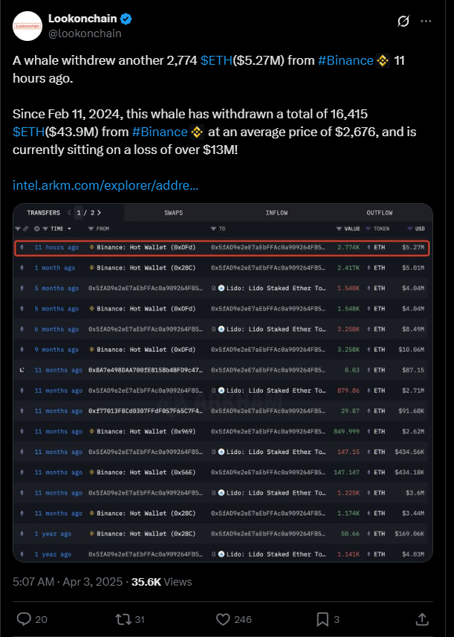Click the page number 1 field
Screen dimensions: 454x637
pos(79,213)
